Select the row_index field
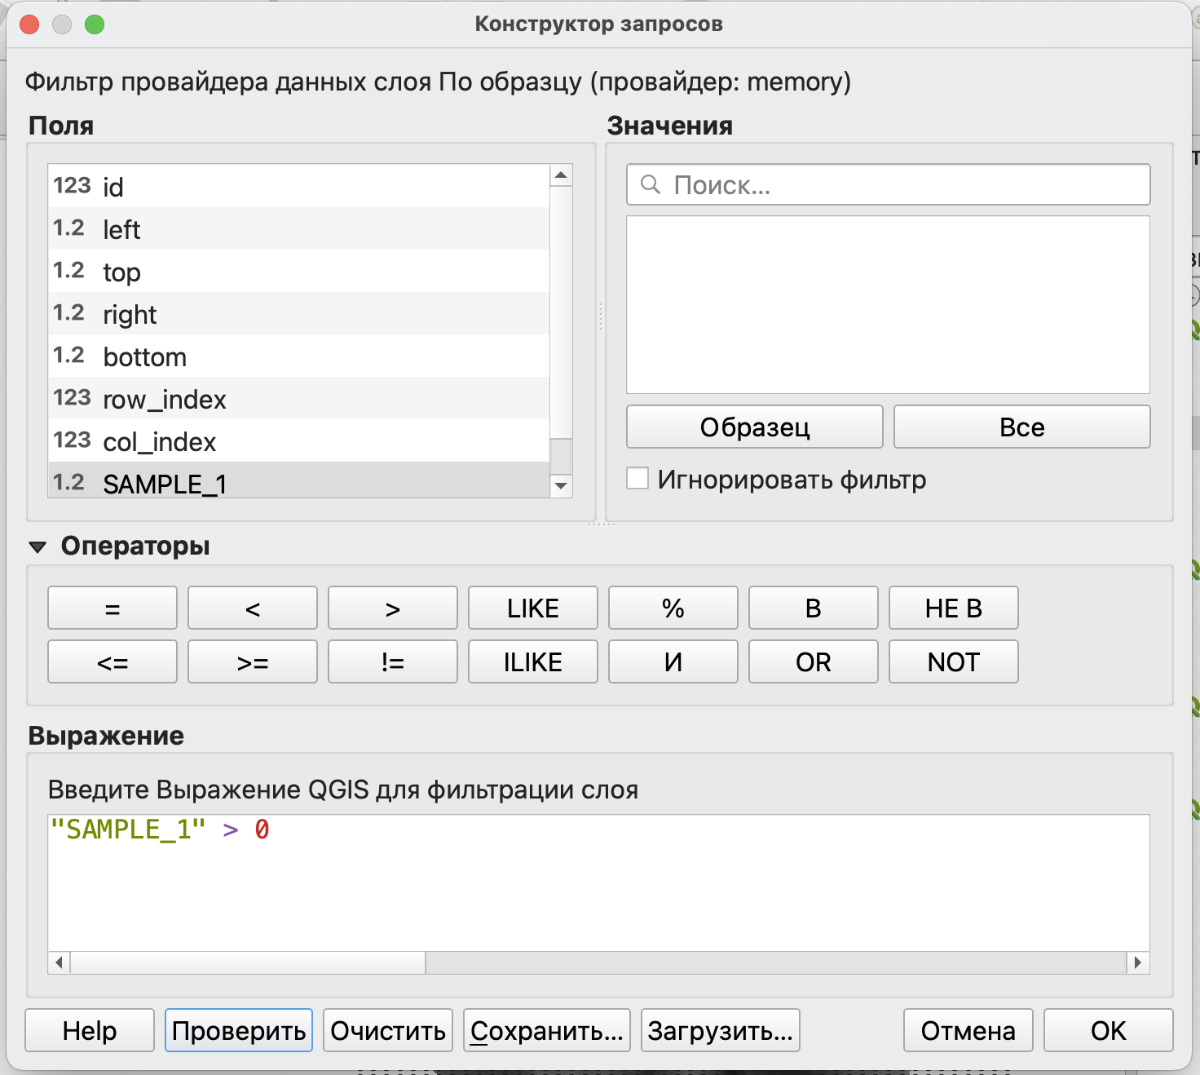This screenshot has height=1075, width=1200. [x=163, y=399]
